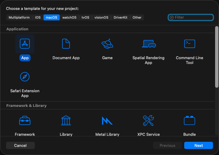Select the XPC Service tools icon

click(x=148, y=121)
